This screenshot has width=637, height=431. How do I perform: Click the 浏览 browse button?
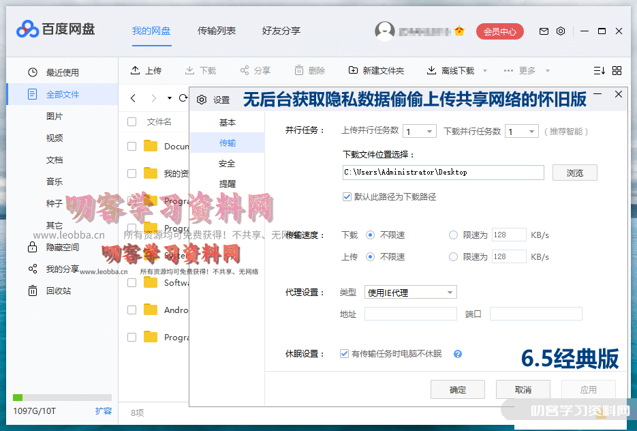coord(574,173)
